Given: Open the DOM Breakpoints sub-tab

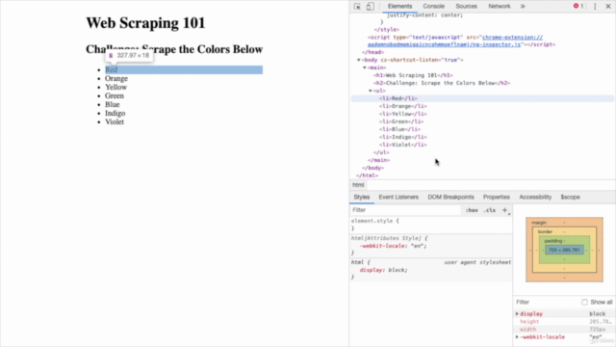Looking at the screenshot, I should 450,197.
